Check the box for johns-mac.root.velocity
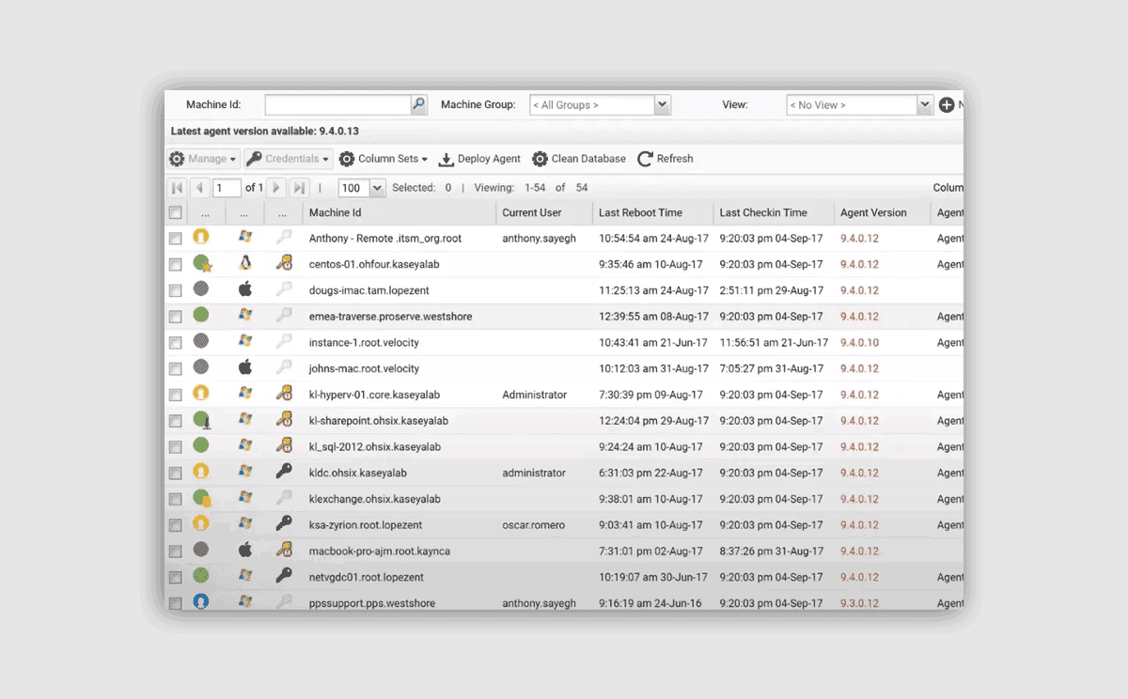Image resolution: width=1128 pixels, height=699 pixels. point(175,370)
